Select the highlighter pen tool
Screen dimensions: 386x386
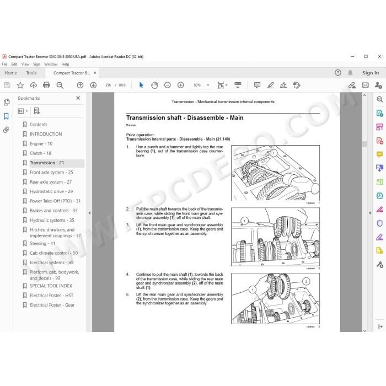270,85
